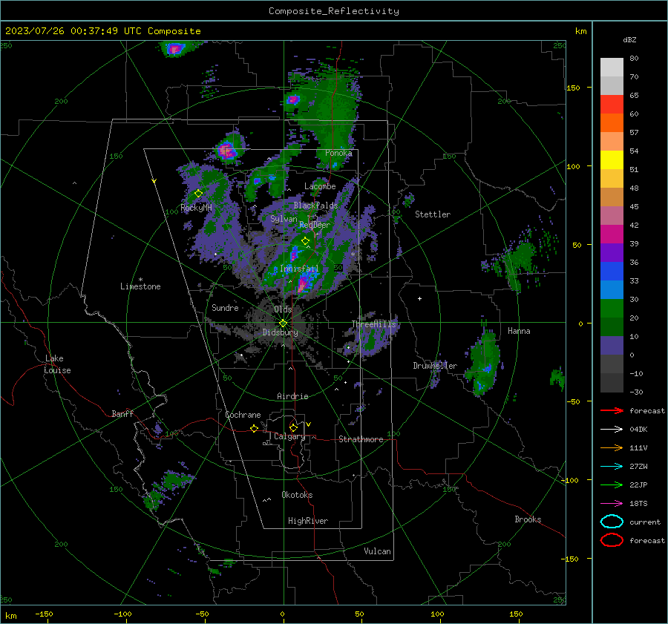Click the yellow diamond marker above RockyMH
Screen dimensions: 668x624
(198, 194)
